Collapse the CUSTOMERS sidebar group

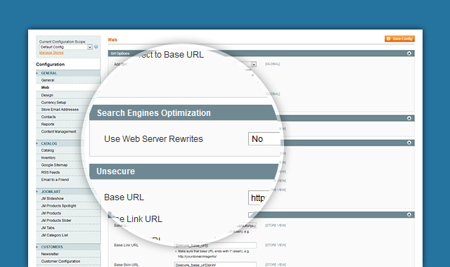click(68, 247)
